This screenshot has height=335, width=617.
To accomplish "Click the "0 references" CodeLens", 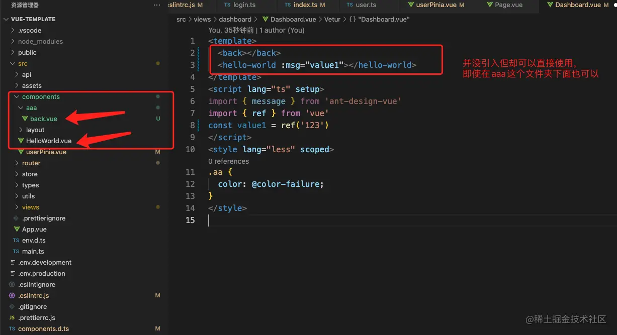I will pyautogui.click(x=229, y=161).
